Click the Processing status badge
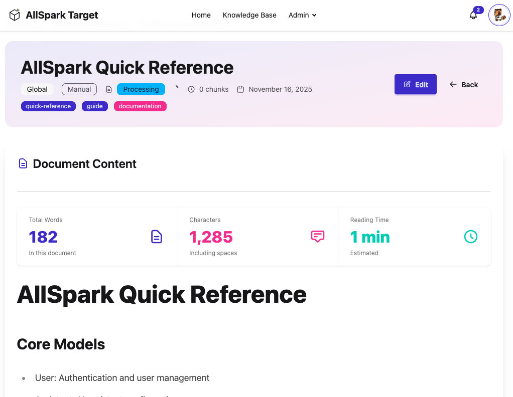The height and width of the screenshot is (397, 513). tap(141, 89)
